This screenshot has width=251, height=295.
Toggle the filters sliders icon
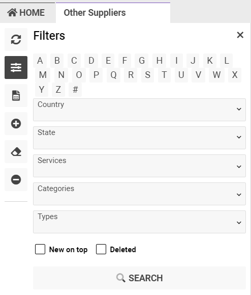[16, 68]
